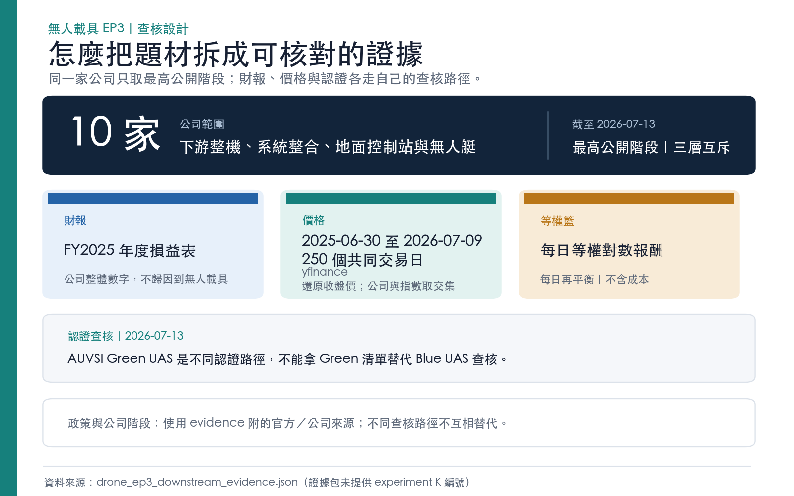Click the 截至 2026-07-13 date text
The image size is (794, 496).
tap(613, 124)
